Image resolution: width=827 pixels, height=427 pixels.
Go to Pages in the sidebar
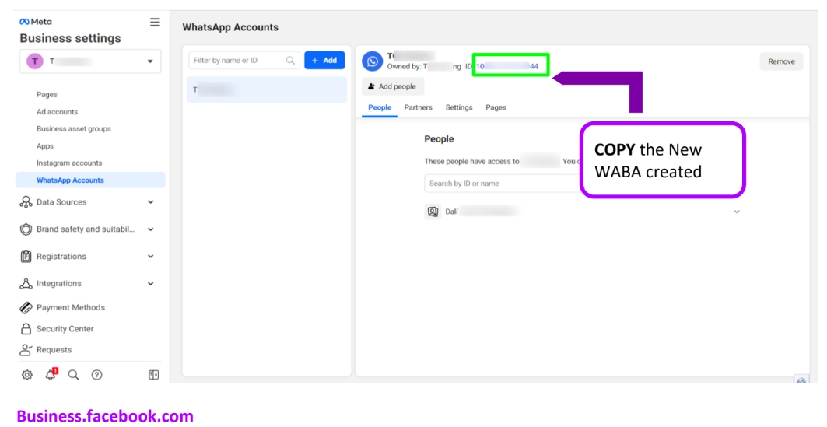pos(47,94)
